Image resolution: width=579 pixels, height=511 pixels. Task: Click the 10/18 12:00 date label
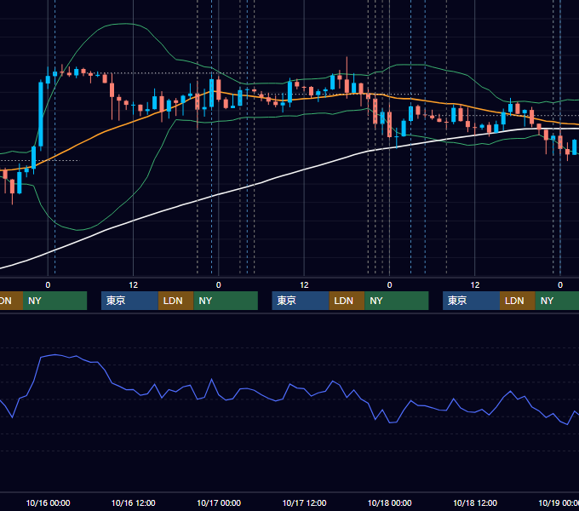coord(475,502)
